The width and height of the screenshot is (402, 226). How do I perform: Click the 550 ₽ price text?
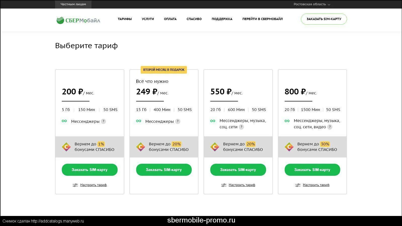221,92
